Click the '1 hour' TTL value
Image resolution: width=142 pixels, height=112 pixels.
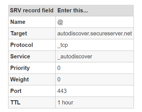click(x=65, y=102)
